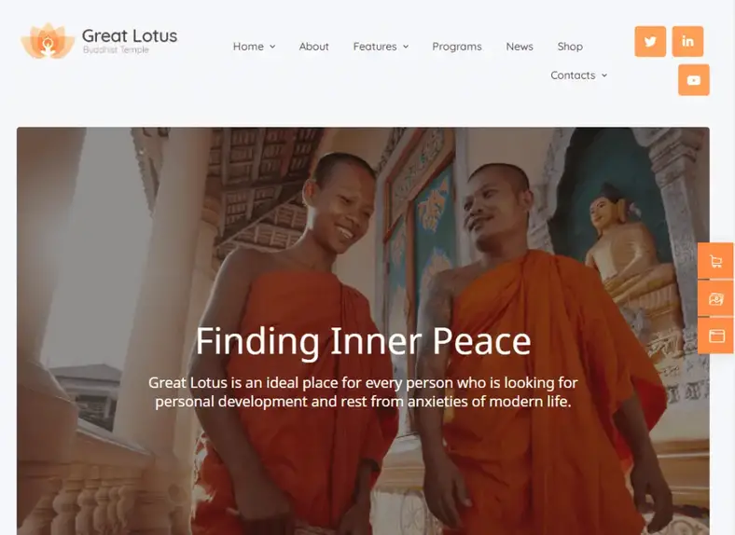Screen dimensions: 735x535
Task: Go to the Programs page
Action: click(457, 47)
